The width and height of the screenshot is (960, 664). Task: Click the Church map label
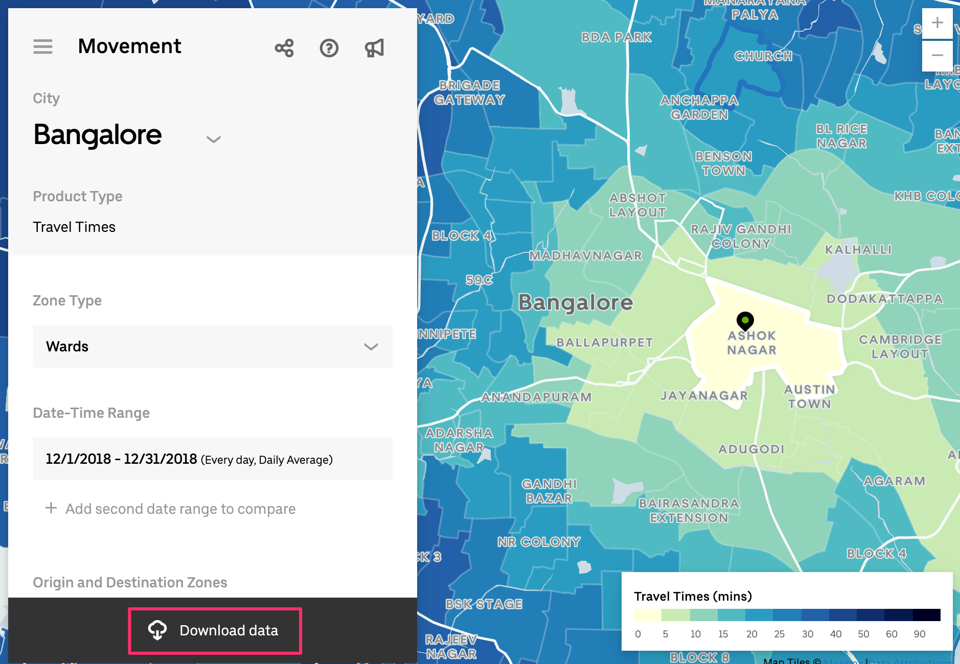[763, 56]
